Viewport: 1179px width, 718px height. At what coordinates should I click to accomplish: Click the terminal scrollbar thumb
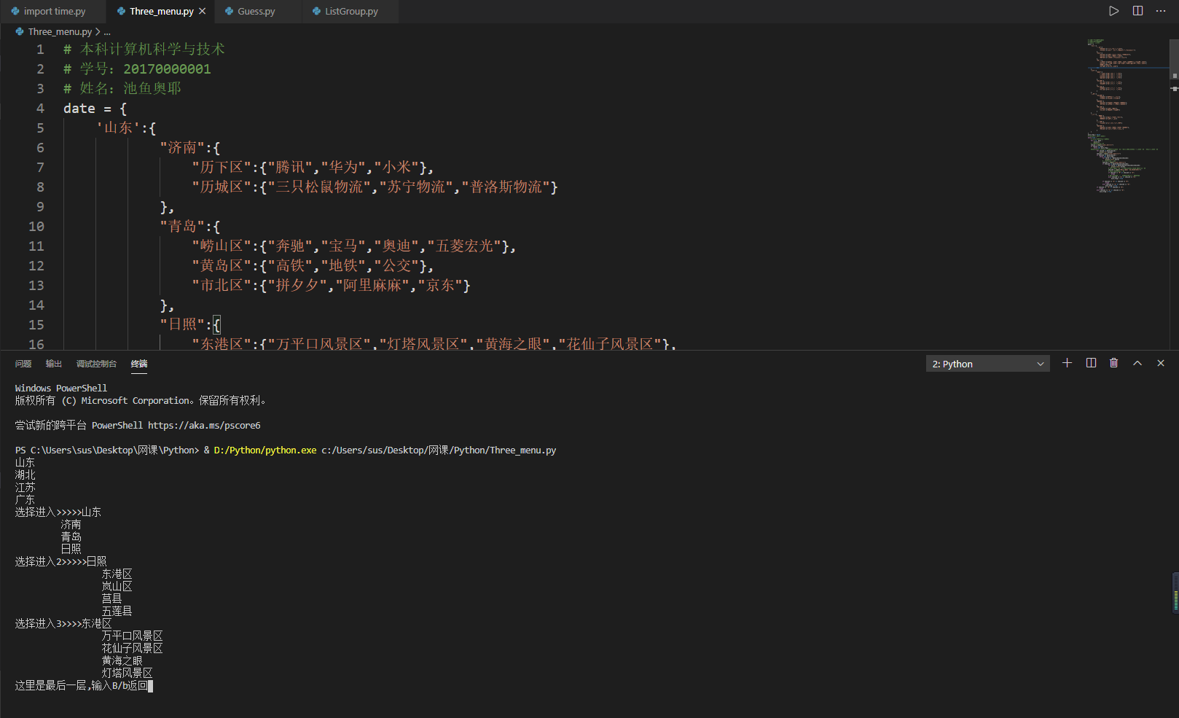tap(1175, 593)
